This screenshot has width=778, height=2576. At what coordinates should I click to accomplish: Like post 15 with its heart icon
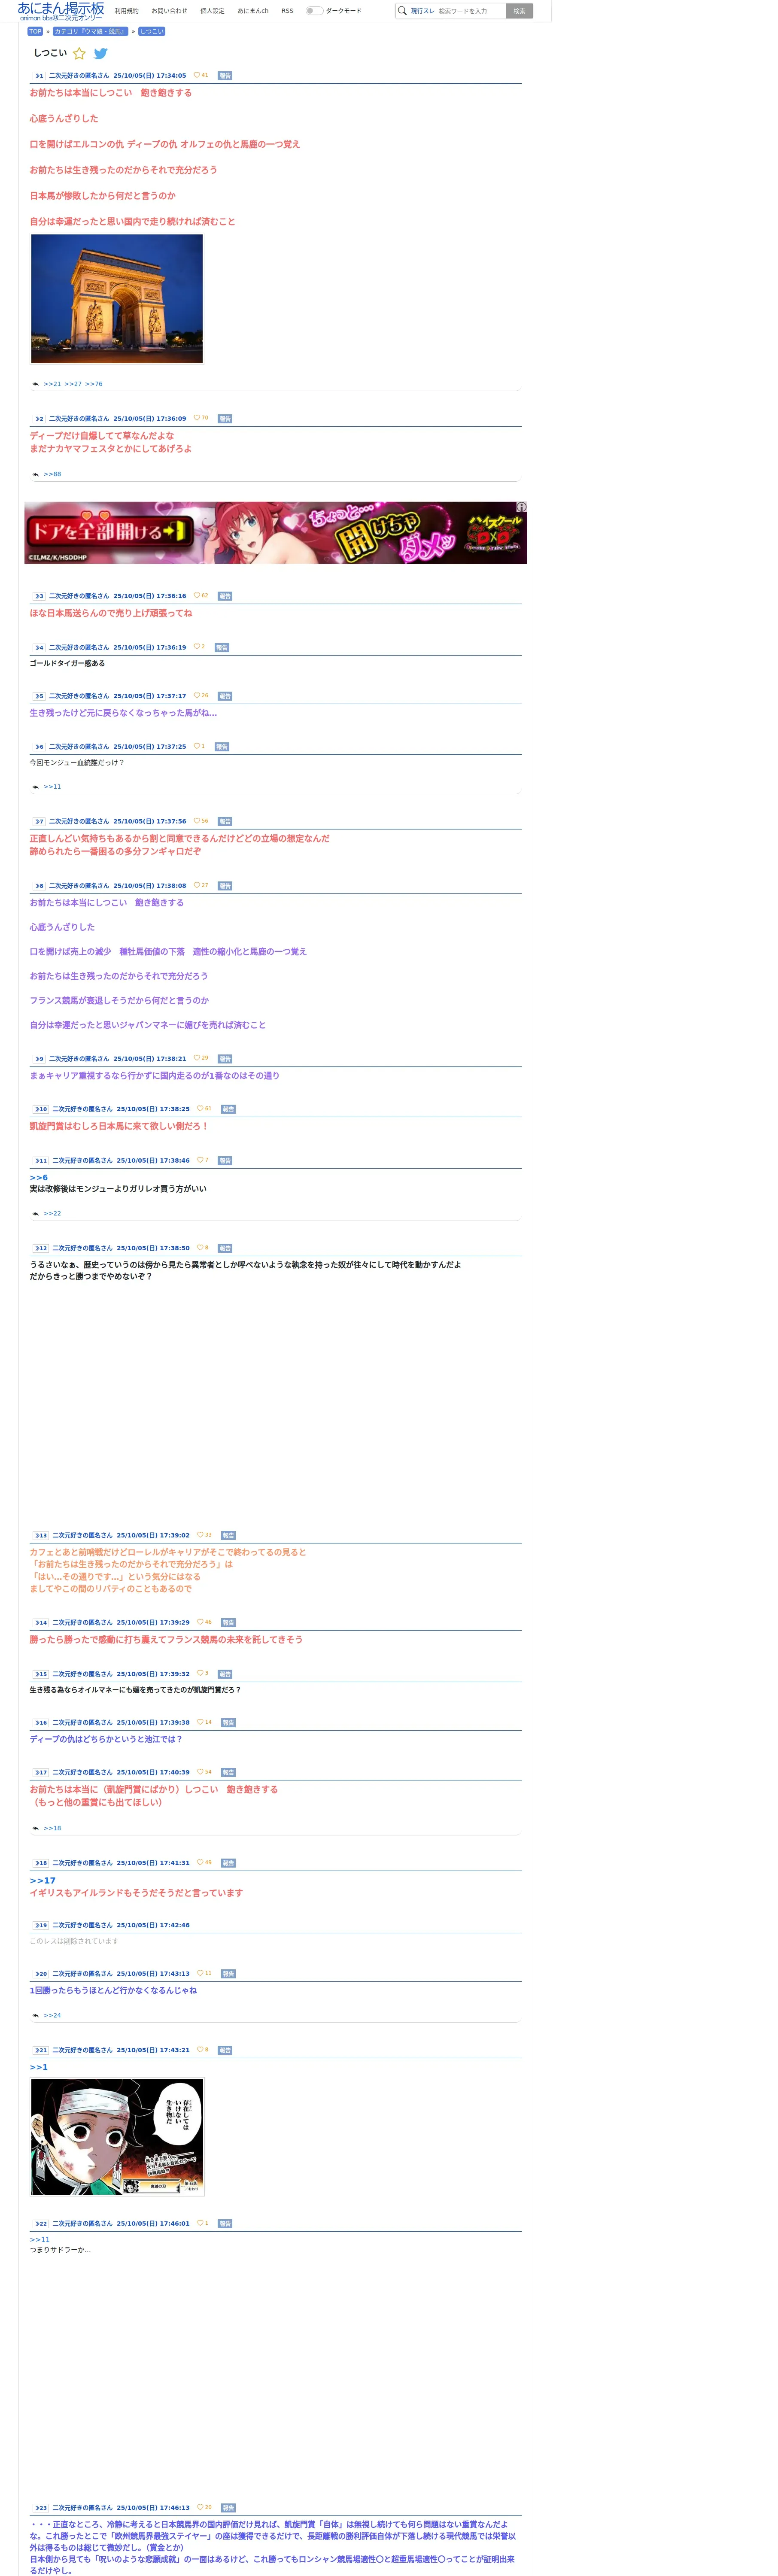200,1673
